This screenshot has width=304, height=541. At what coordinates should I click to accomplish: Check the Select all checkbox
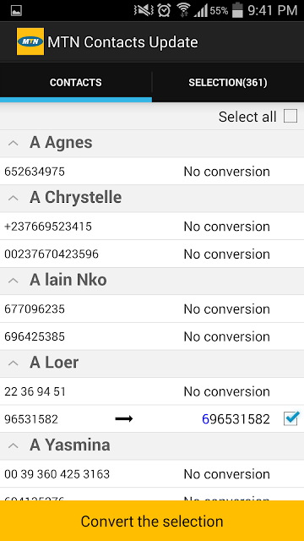point(290,117)
